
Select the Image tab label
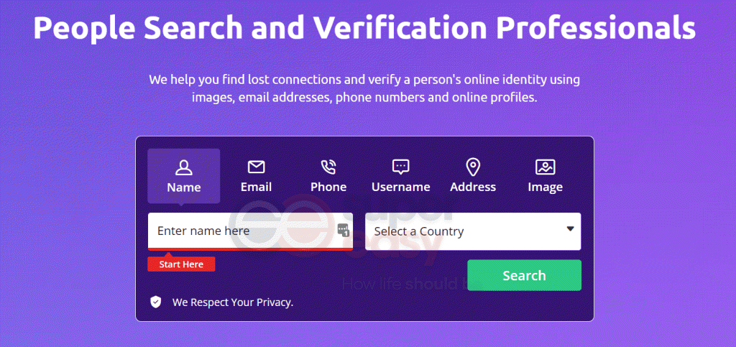[x=545, y=187]
